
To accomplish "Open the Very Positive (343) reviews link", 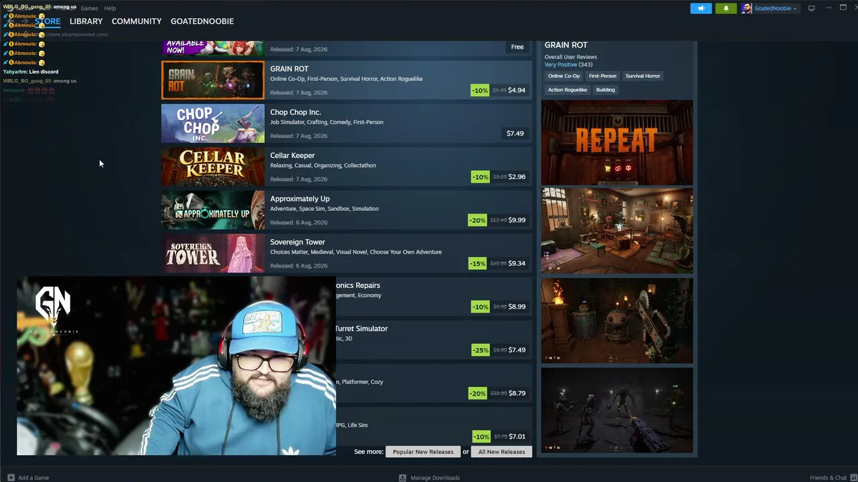I will (568, 64).
